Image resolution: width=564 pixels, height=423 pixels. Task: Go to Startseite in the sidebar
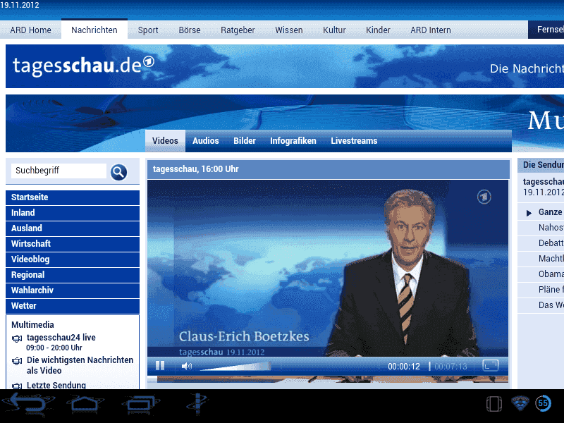click(x=73, y=197)
